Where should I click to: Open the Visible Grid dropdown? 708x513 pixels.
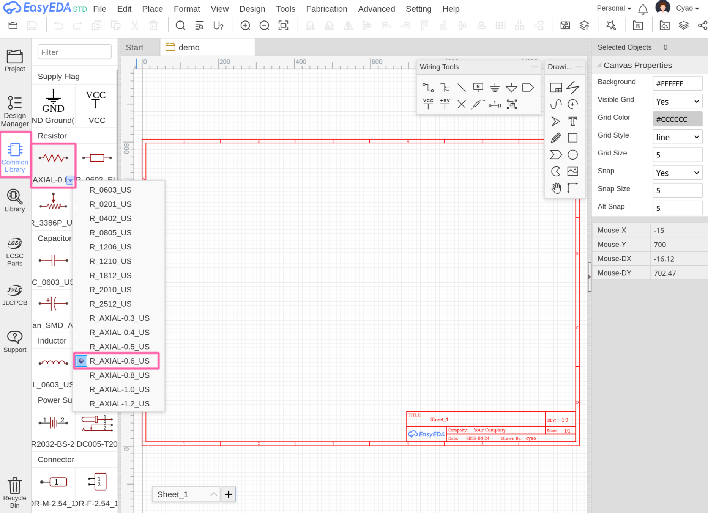click(x=678, y=101)
